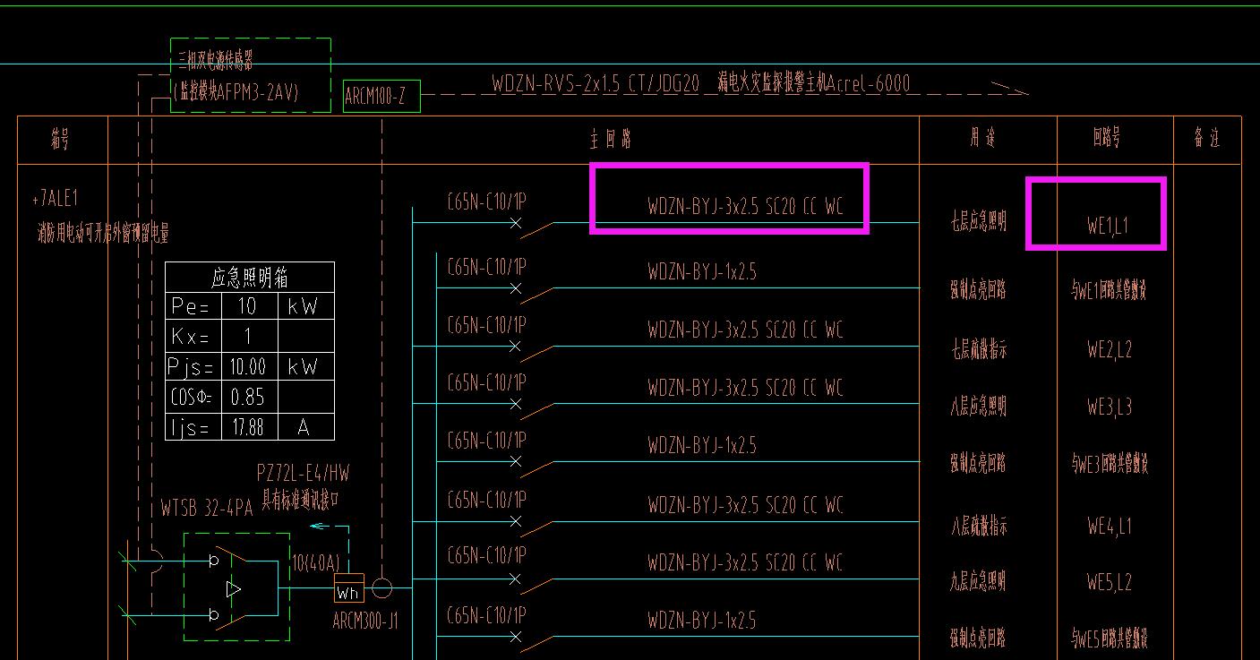Select the 九层应急照明 usage text
This screenshot has width=1260, height=660.
pyautogui.click(x=979, y=582)
